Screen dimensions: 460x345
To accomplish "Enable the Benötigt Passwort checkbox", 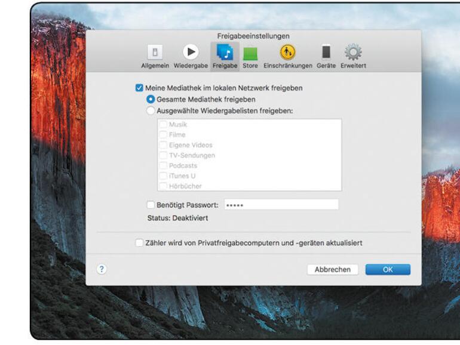I will [x=151, y=205].
